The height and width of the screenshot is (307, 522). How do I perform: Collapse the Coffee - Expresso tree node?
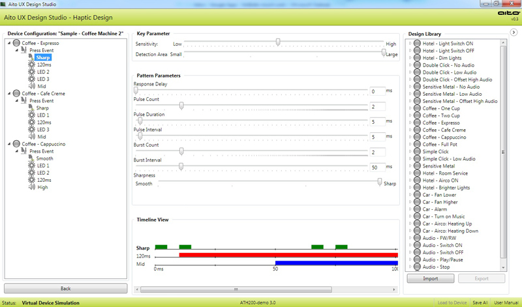(9, 43)
